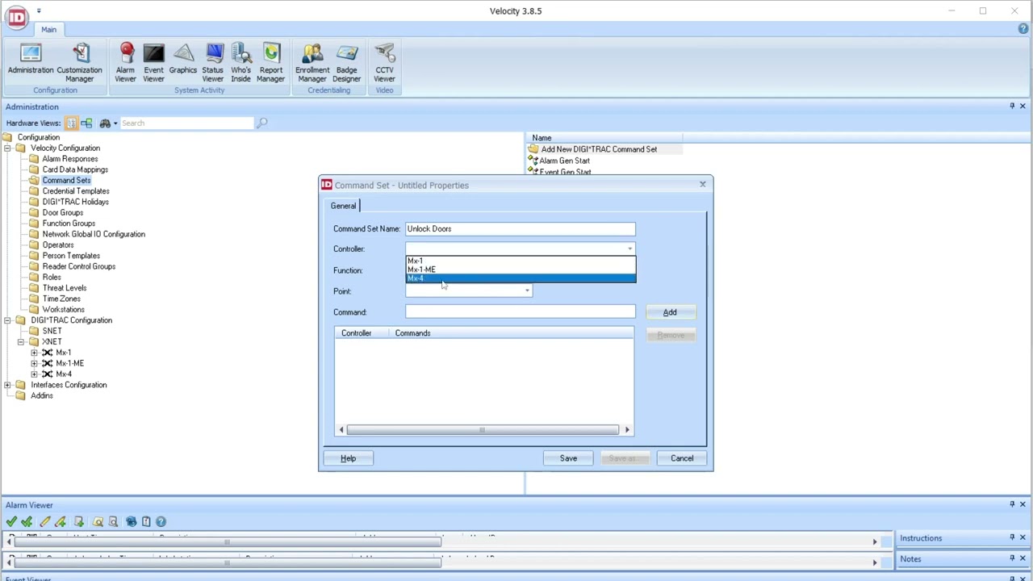Open the Point dropdown arrow
The width and height of the screenshot is (1033, 581).
coord(527,291)
